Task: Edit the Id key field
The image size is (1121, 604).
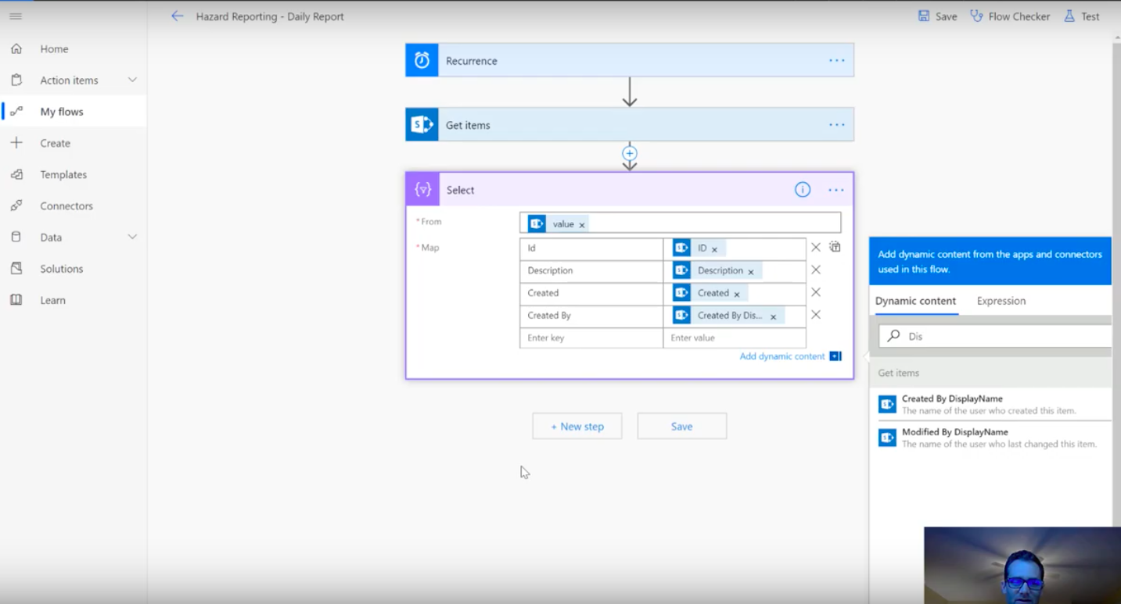Action: [x=591, y=248]
